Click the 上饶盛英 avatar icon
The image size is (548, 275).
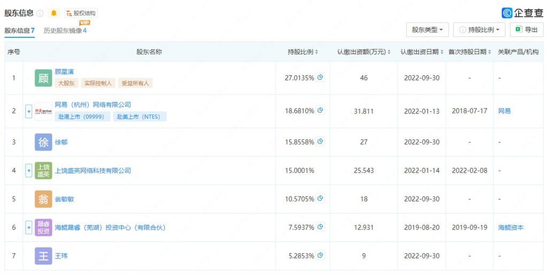[43, 170]
